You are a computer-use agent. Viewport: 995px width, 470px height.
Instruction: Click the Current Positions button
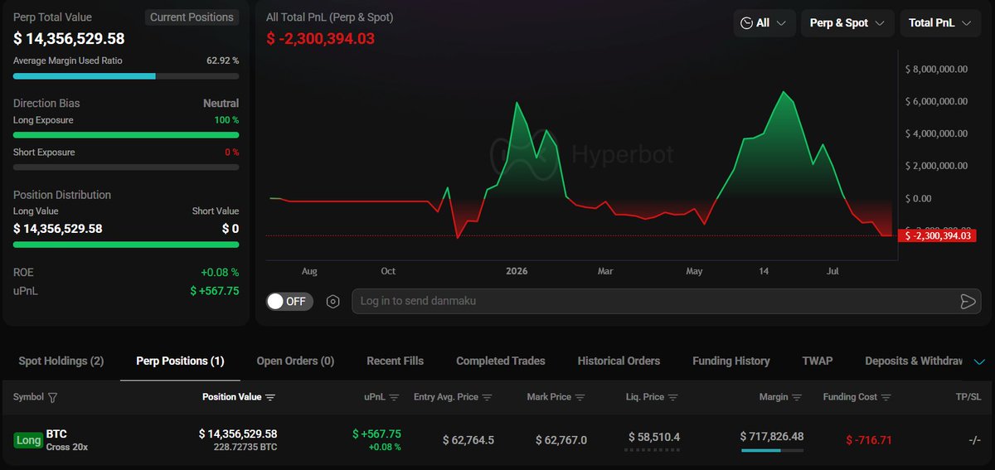(192, 17)
